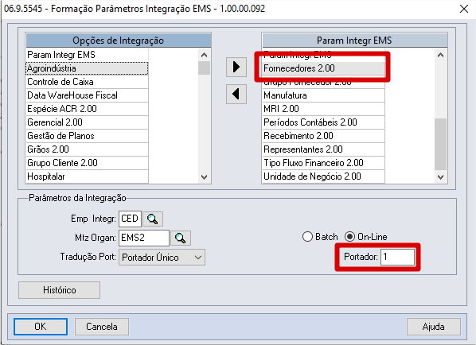
Task: Select Controle de Caixa row
Action: click(87, 82)
